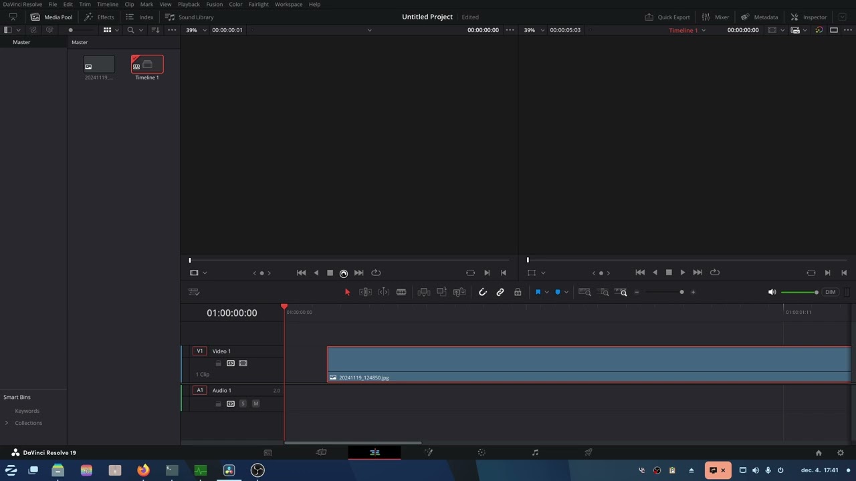Viewport: 856px width, 481px height.
Task: Expand the flag color dropdown arrow
Action: 547,292
